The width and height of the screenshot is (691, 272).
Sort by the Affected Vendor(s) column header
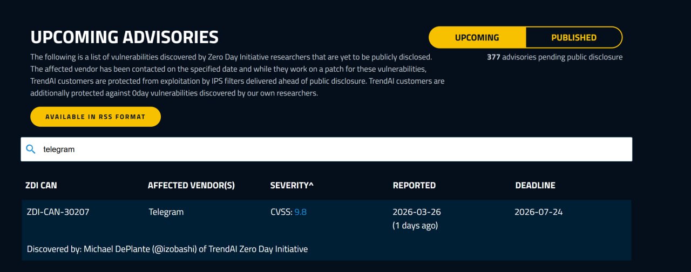pyautogui.click(x=191, y=185)
